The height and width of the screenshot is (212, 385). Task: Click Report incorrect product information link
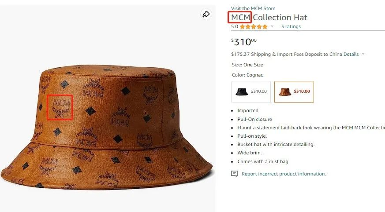pos(284,174)
